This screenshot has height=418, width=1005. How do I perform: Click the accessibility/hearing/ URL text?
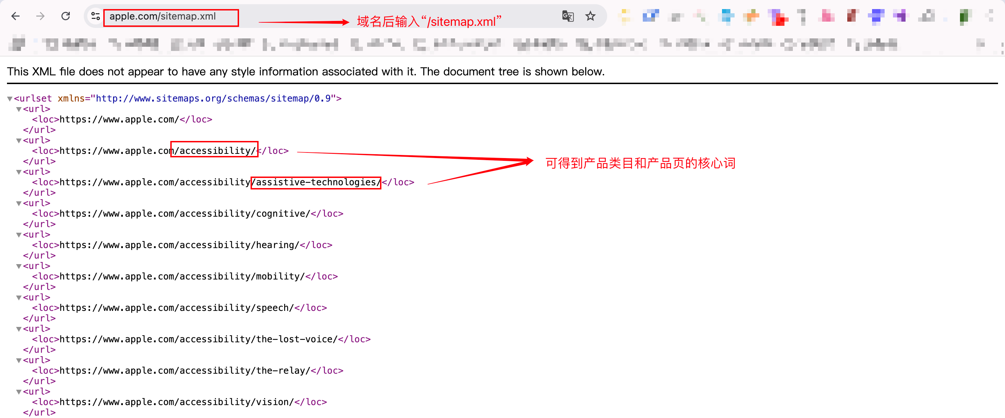pos(179,245)
